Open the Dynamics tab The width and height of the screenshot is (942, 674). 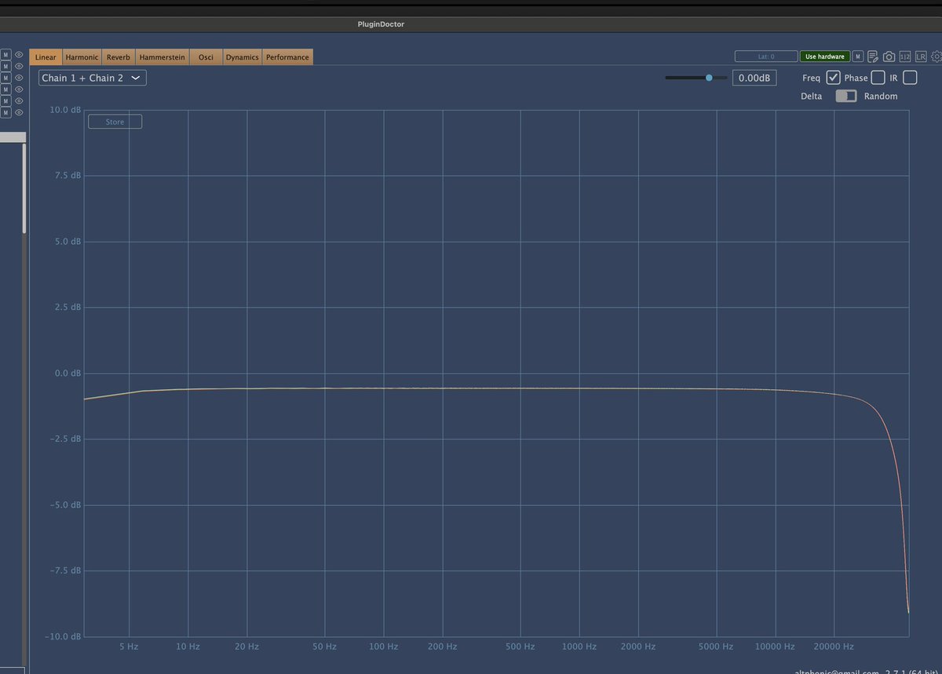pyautogui.click(x=243, y=57)
